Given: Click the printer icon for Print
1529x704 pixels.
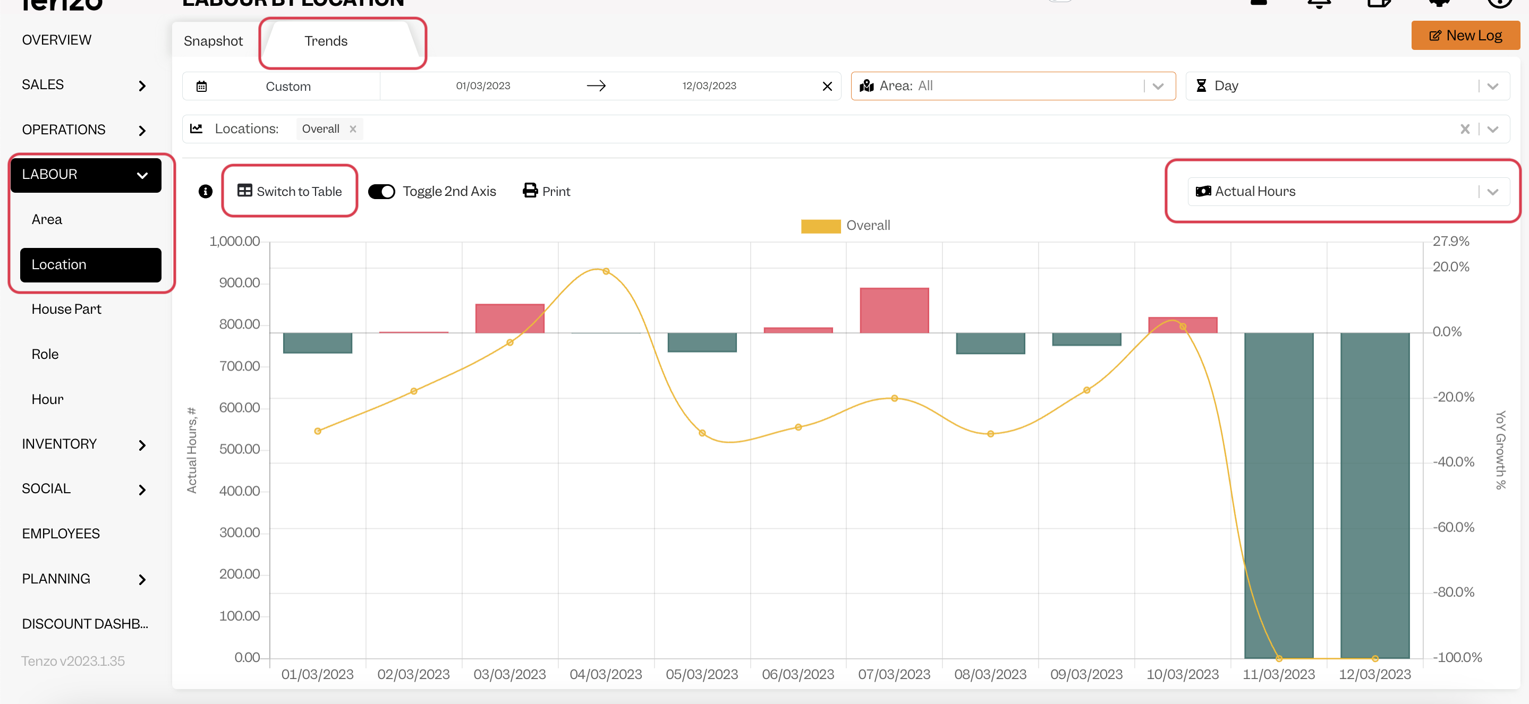Looking at the screenshot, I should tap(530, 191).
